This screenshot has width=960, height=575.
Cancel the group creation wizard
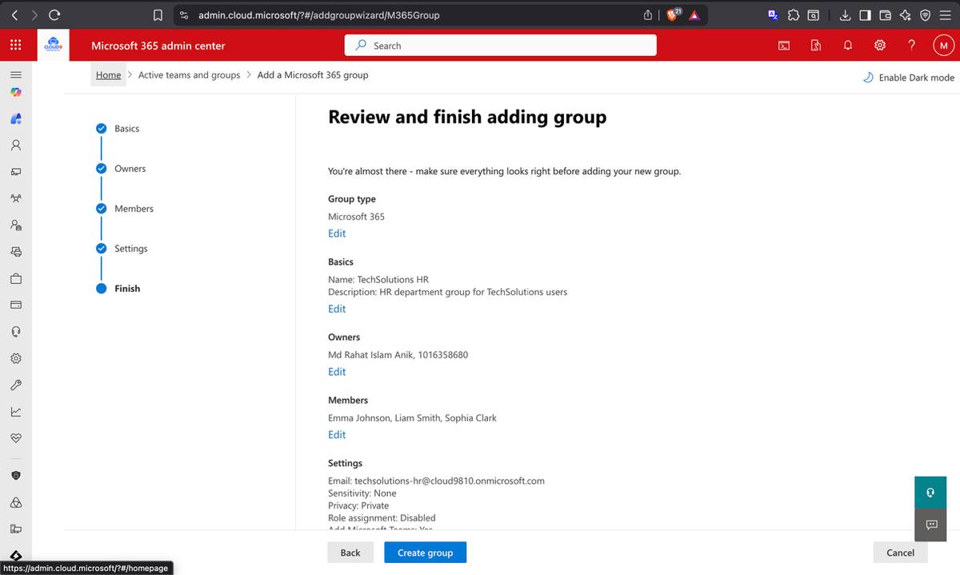tap(900, 552)
